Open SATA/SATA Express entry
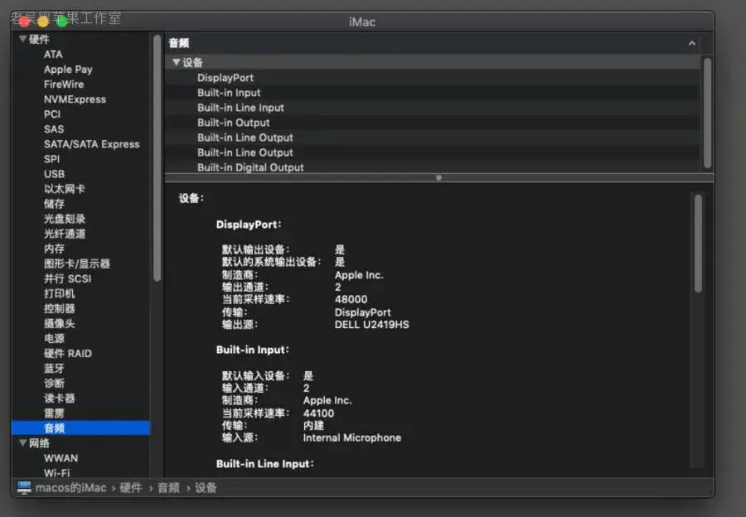746x517 pixels. click(x=92, y=144)
